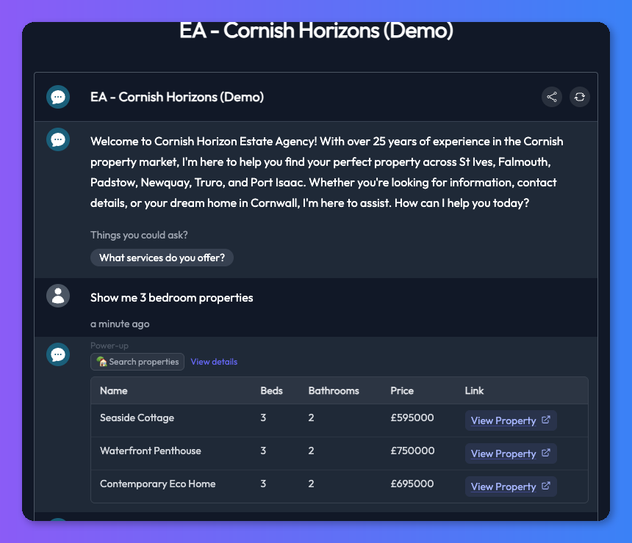Click the 'a minute ago' timestamp
This screenshot has height=543, width=632.
pos(120,324)
